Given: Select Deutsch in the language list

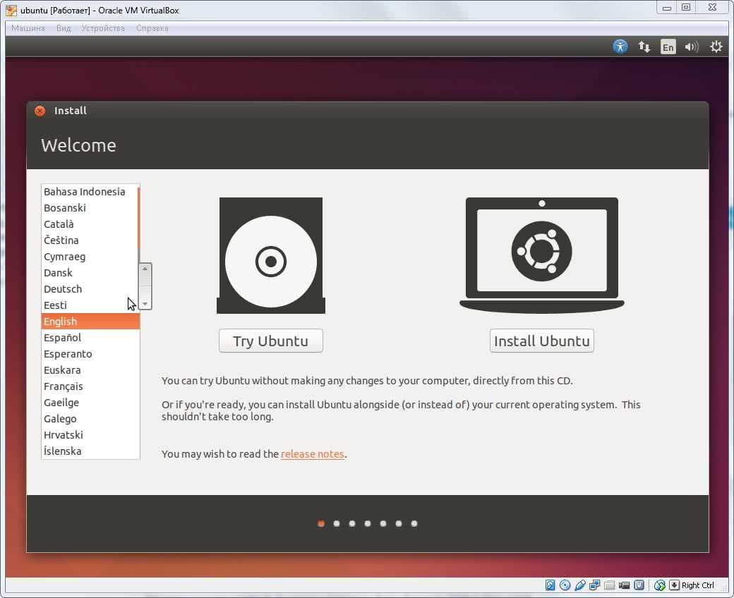Looking at the screenshot, I should click(x=63, y=289).
